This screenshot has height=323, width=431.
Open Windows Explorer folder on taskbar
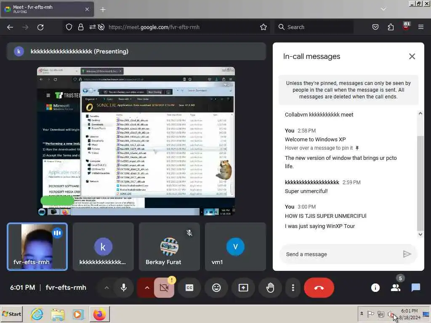coord(57,314)
